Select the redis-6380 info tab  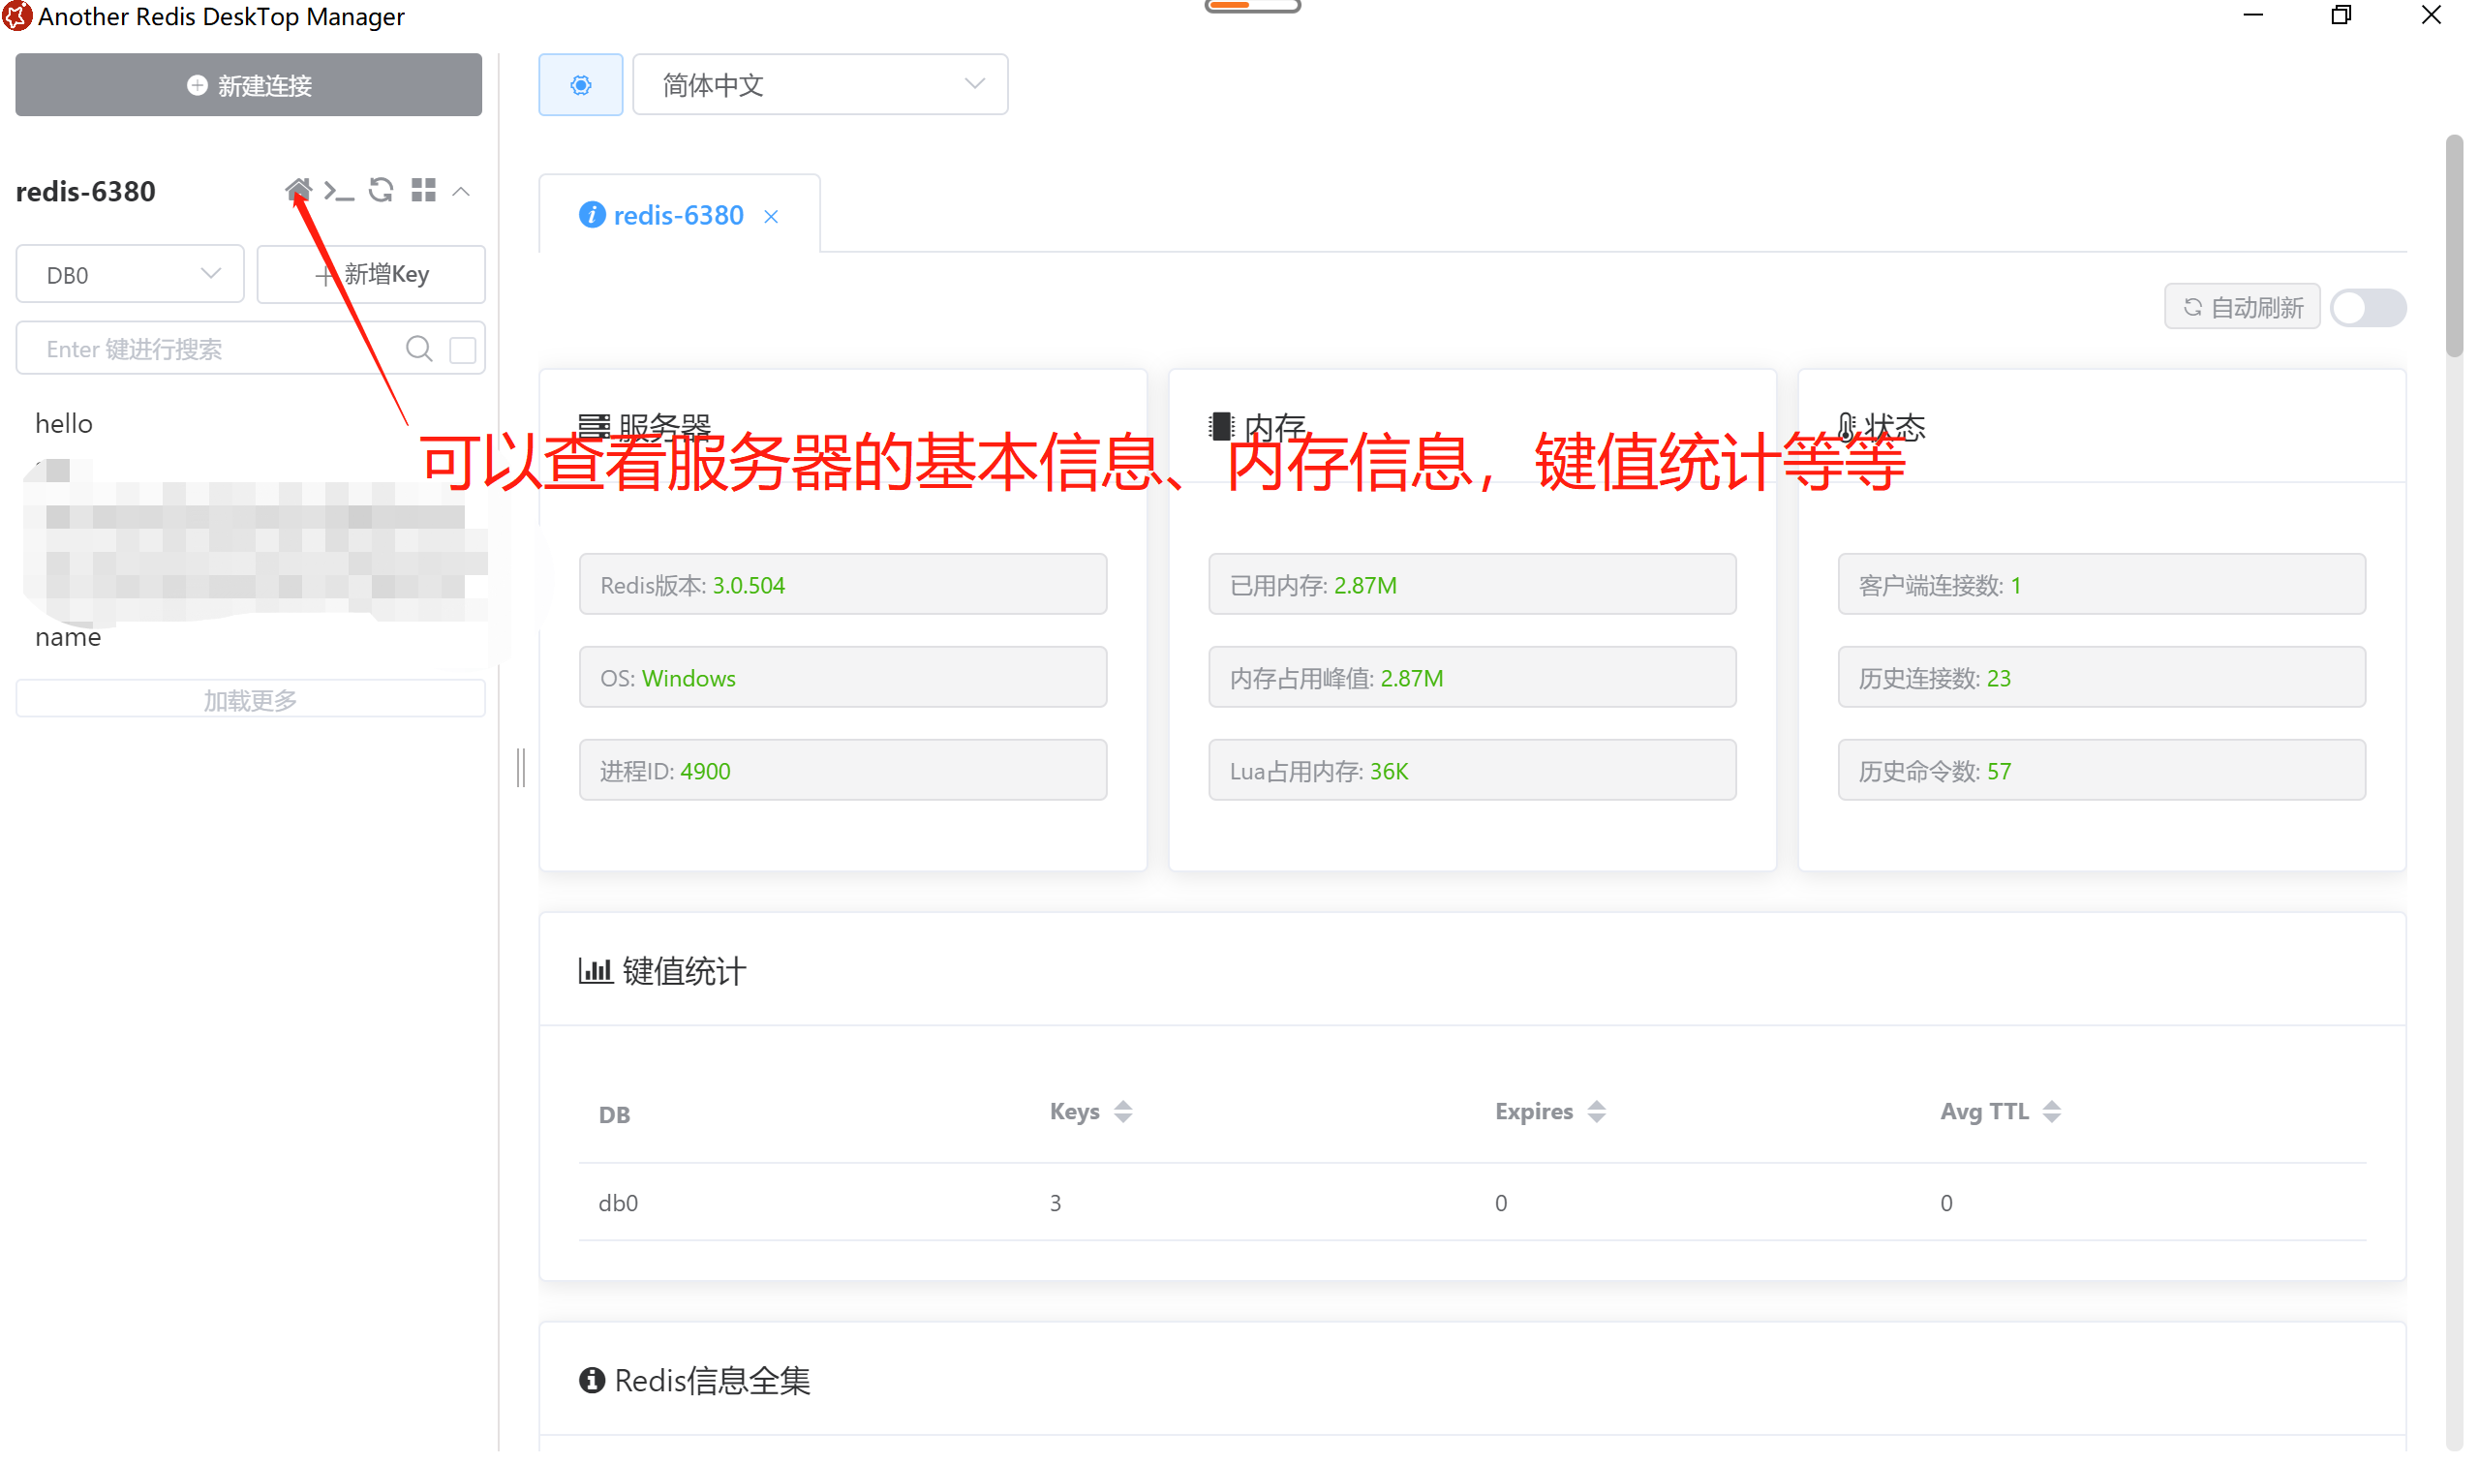[x=680, y=216]
